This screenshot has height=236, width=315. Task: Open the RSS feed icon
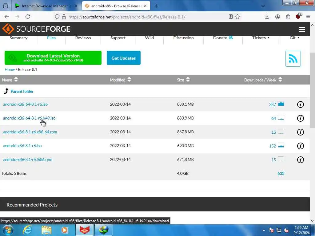coord(293,59)
